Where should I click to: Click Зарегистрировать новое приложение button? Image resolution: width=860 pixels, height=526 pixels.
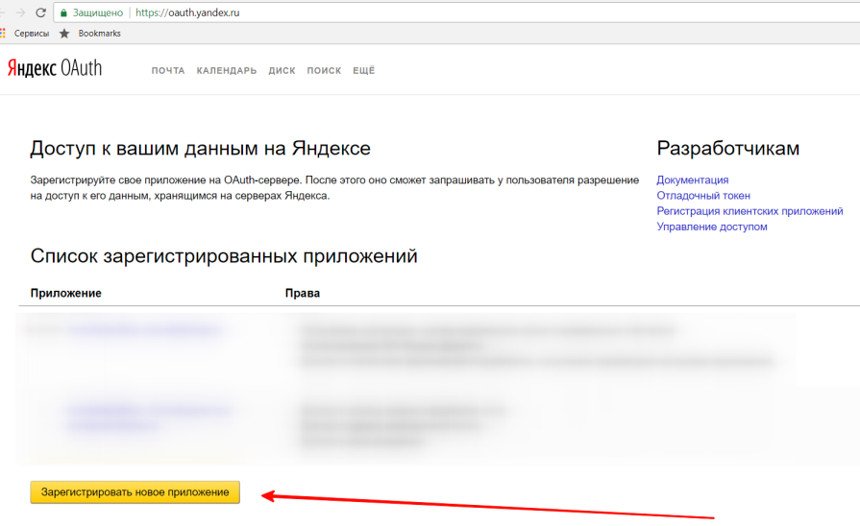tap(135, 492)
